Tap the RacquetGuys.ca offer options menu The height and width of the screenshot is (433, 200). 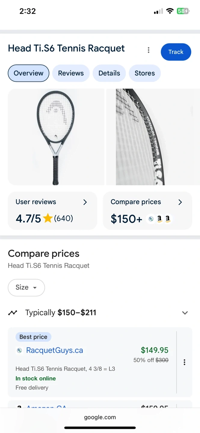184,362
